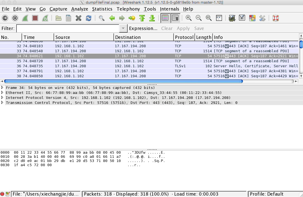Go back in packet history arrow
This screenshot has height=197, width=303.
[x=112, y=18]
